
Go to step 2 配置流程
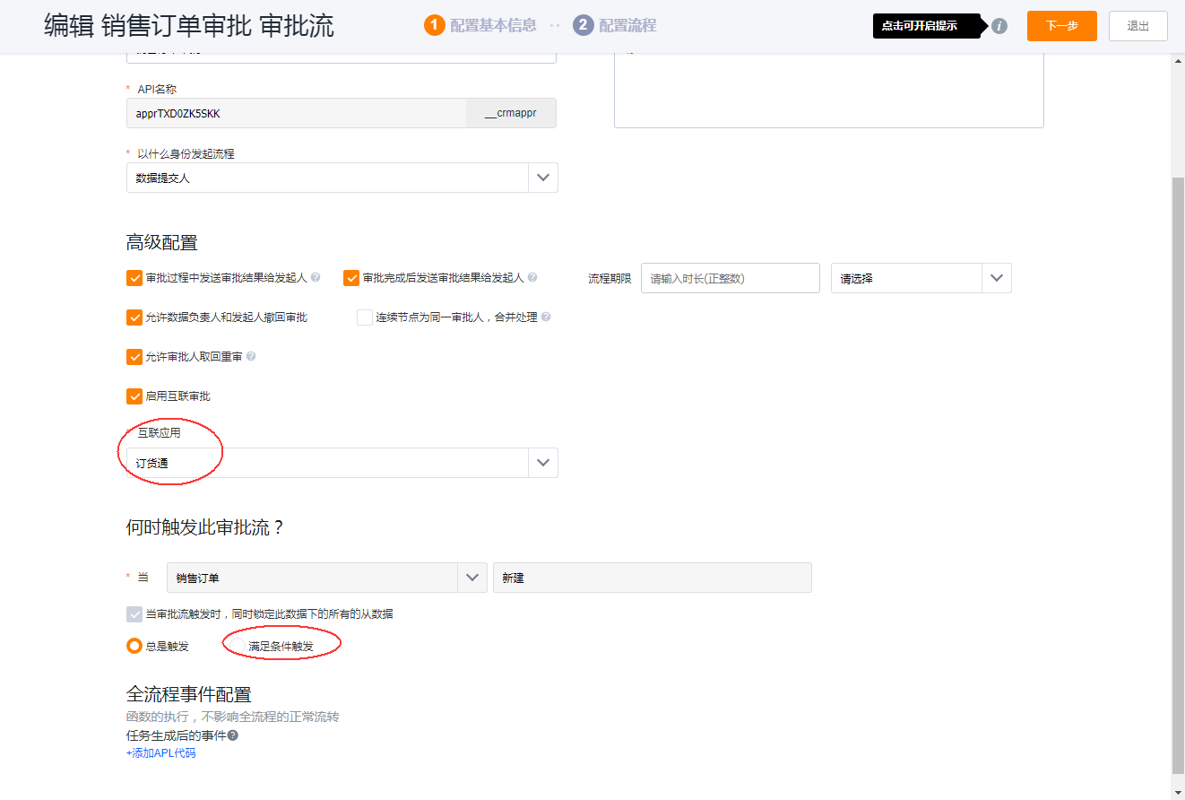coord(615,25)
